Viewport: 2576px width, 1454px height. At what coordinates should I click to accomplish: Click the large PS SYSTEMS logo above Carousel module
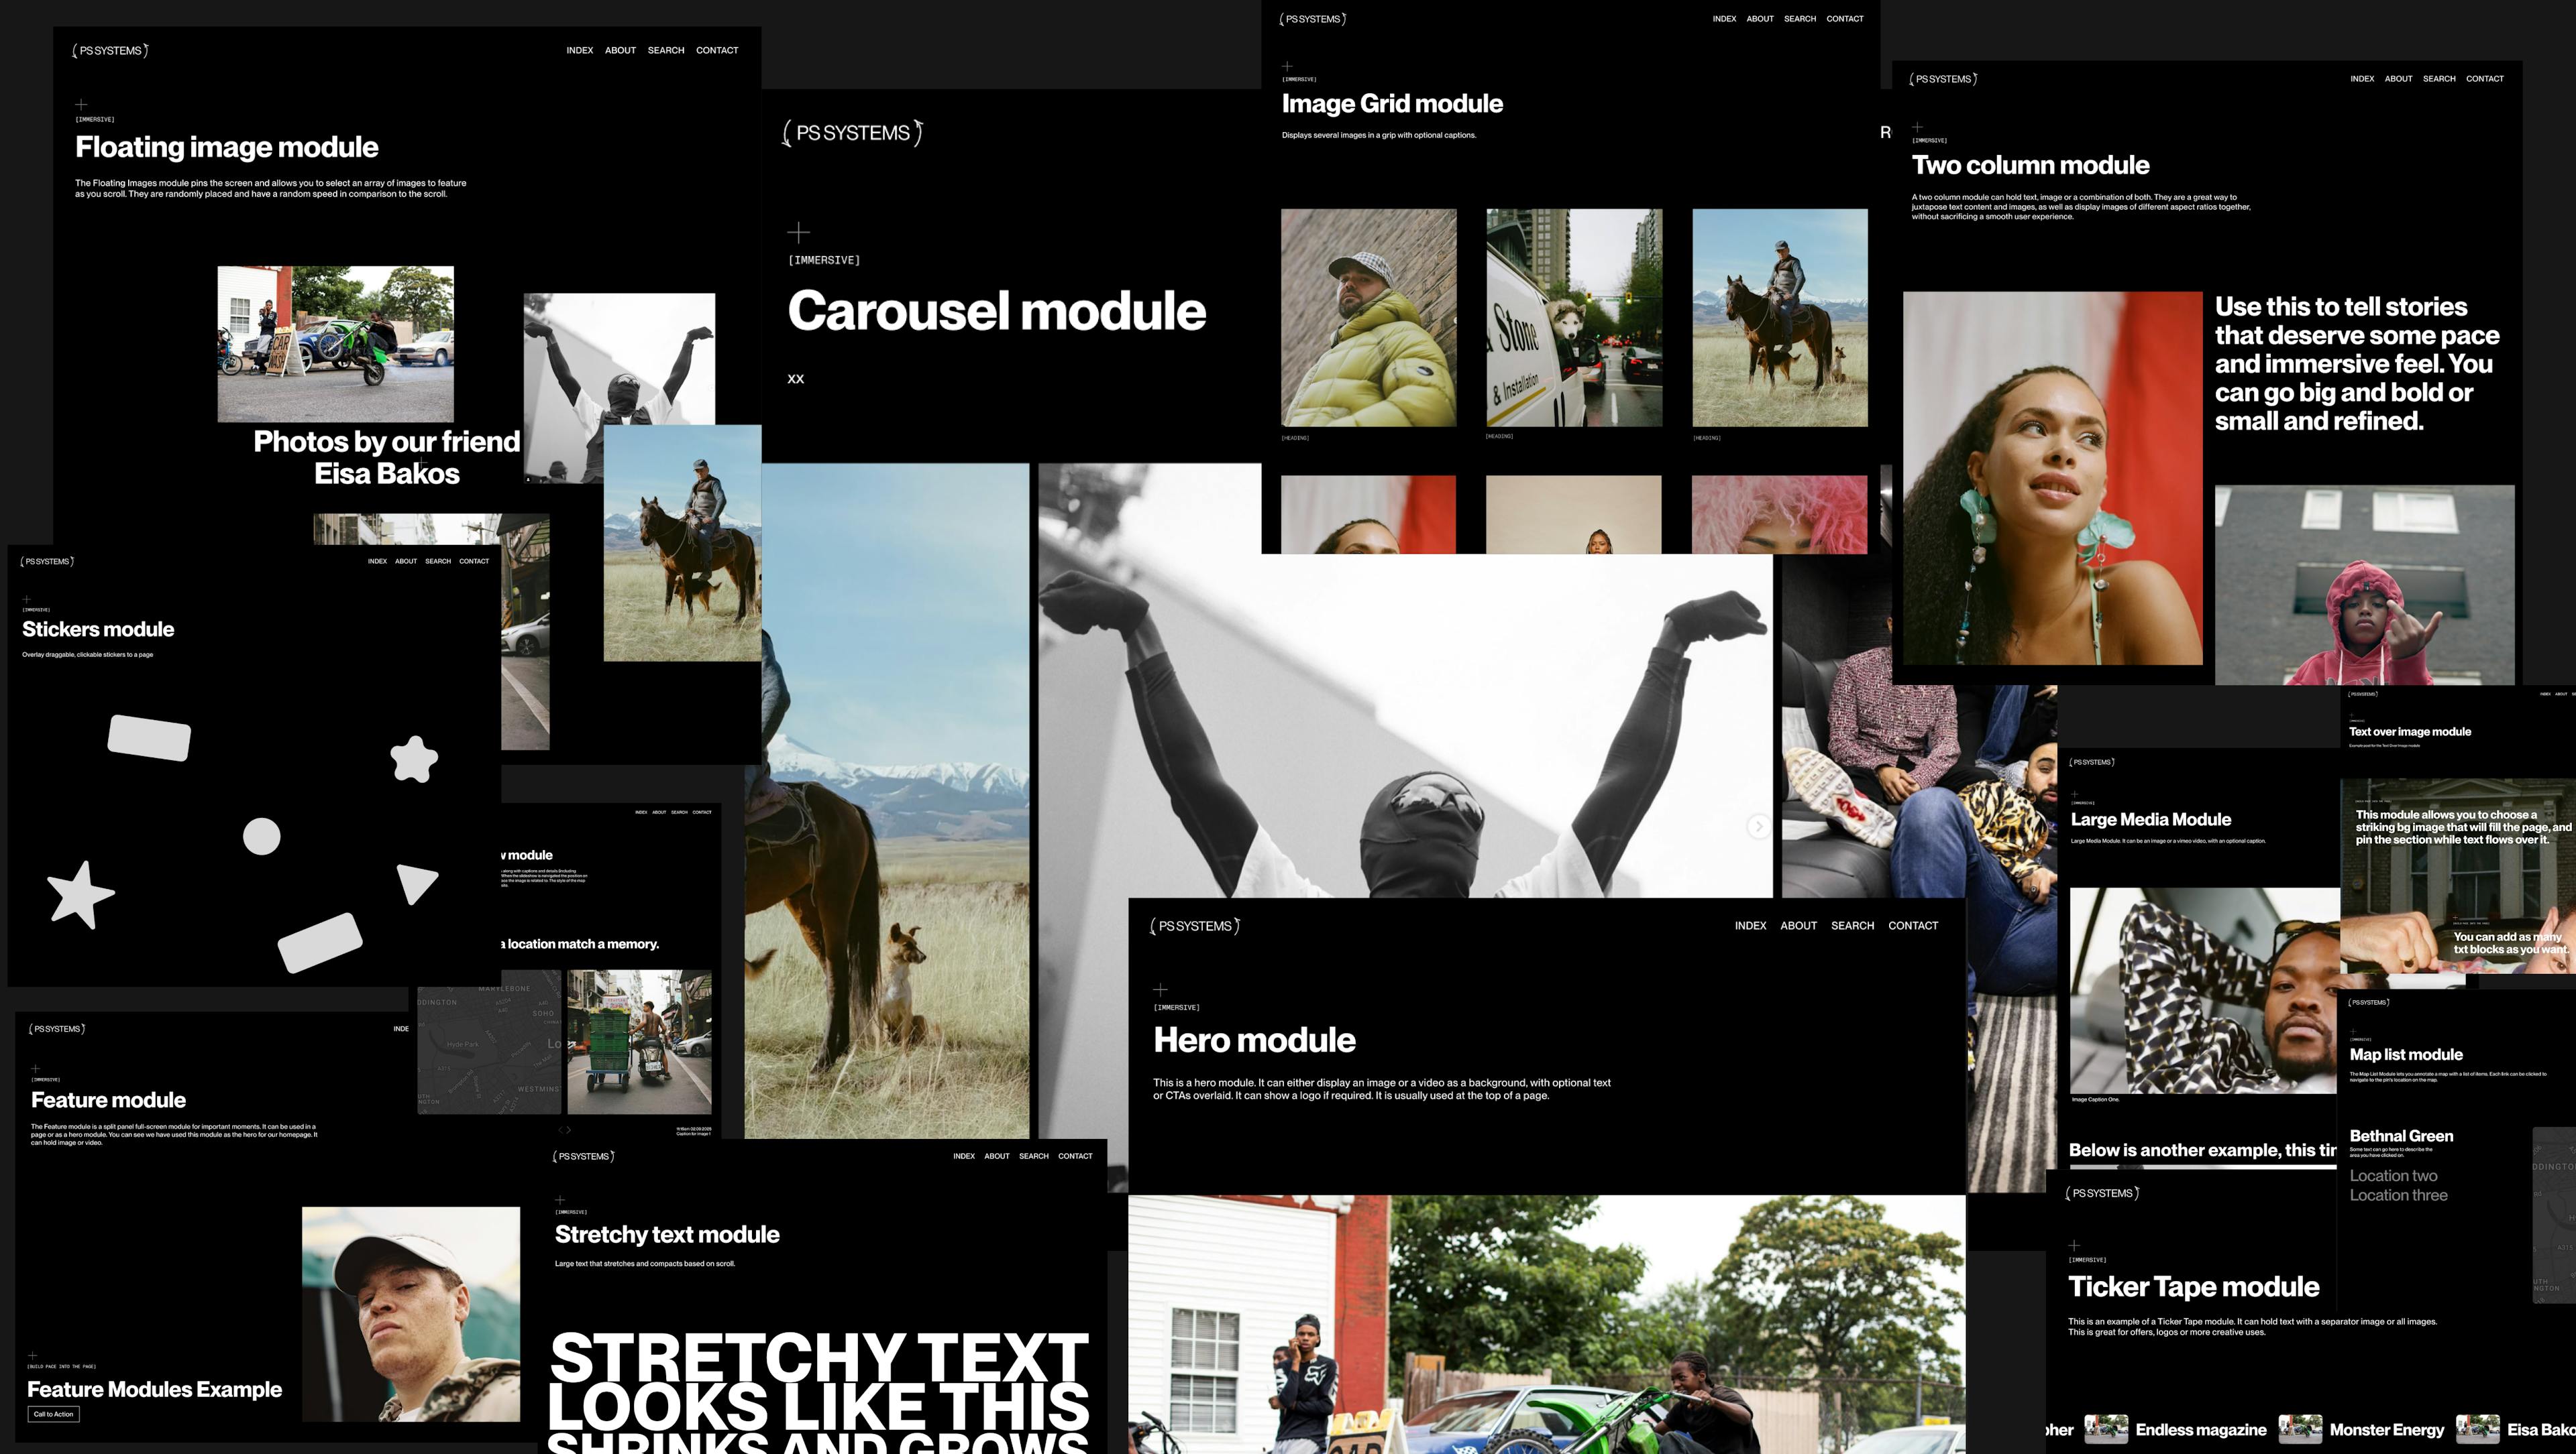(852, 133)
